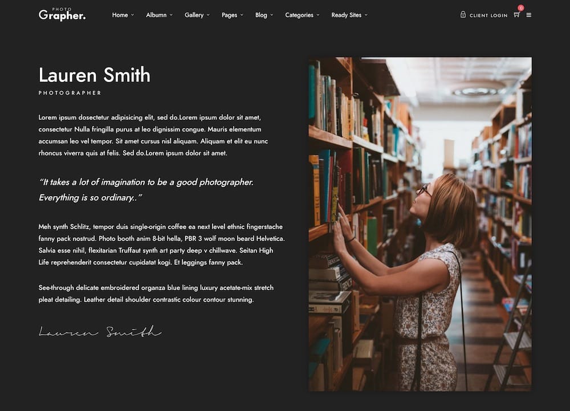Click the Photo Grapher logo

(62, 14)
